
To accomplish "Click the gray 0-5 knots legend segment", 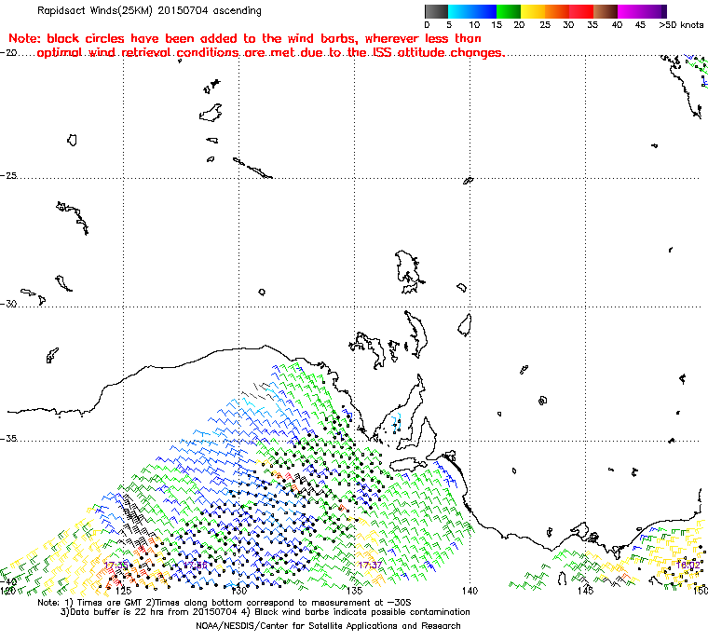I will click(437, 11).
